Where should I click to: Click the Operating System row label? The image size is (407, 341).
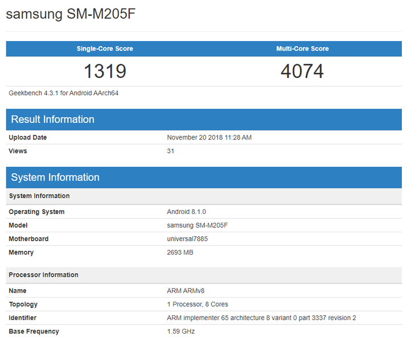click(x=36, y=212)
